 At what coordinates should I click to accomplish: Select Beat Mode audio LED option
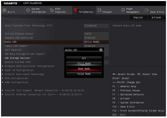(x=84, y=69)
